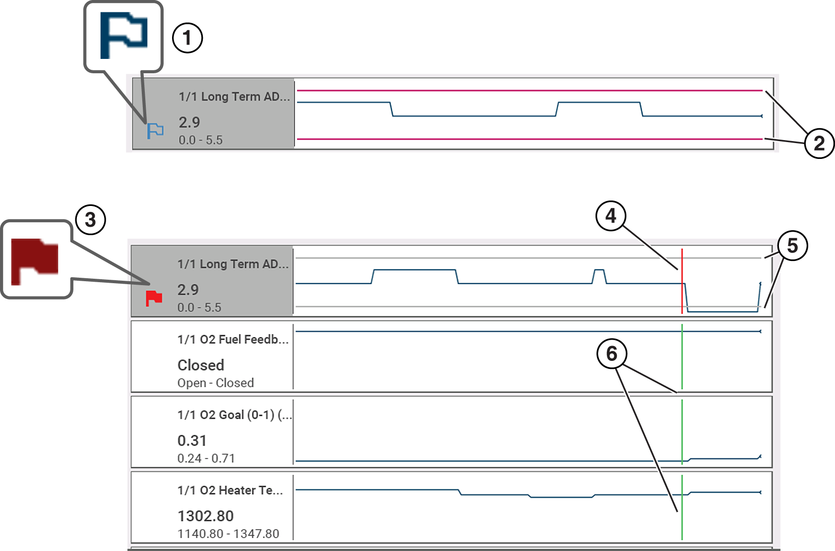Screen dimensions: 835x551
Task: Click callout number 2 circle
Action: click(819, 144)
